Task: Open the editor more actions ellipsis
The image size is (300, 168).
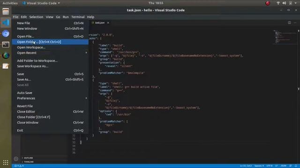Action: click(295, 23)
